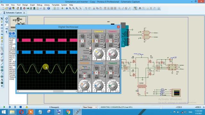Click the 6 Message(s) status text
The height and width of the screenshot is (115, 205).
point(54,107)
